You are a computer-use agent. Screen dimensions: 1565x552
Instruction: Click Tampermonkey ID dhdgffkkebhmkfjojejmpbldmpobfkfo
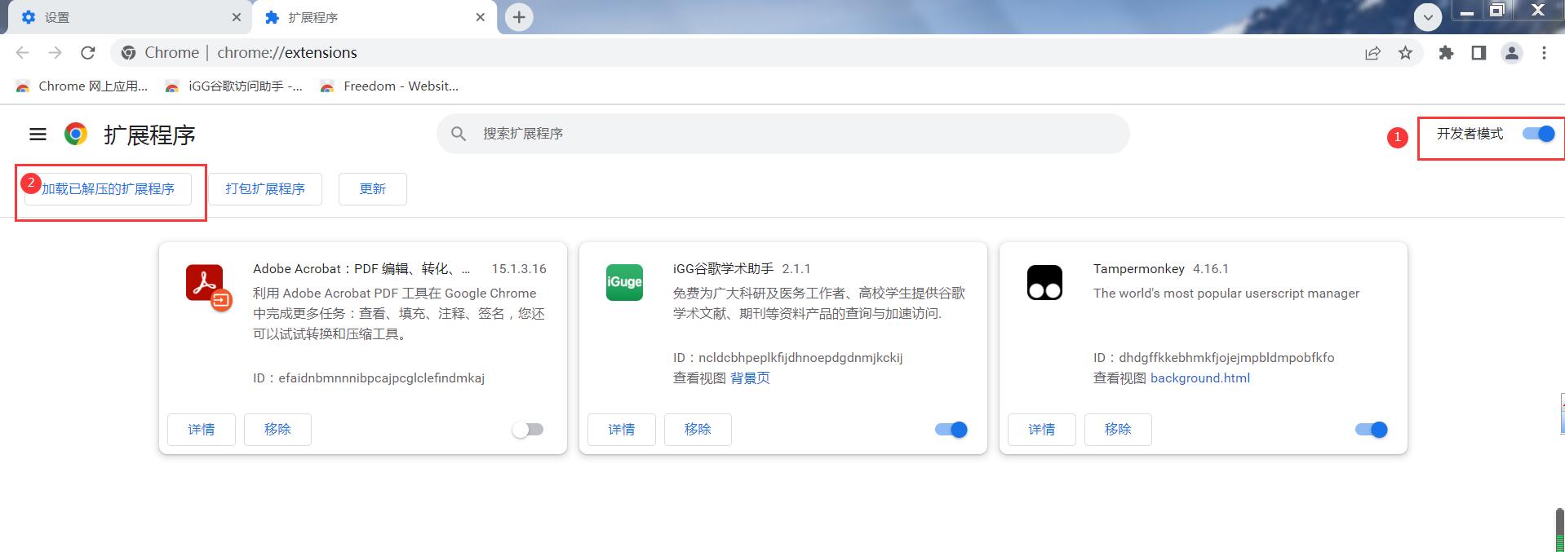(1226, 358)
